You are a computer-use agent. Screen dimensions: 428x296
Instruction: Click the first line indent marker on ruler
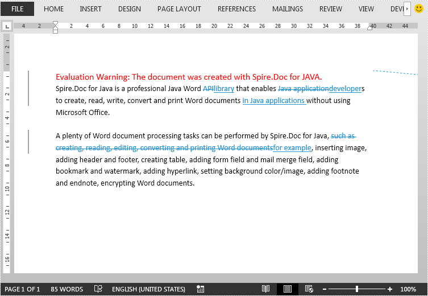click(x=55, y=23)
